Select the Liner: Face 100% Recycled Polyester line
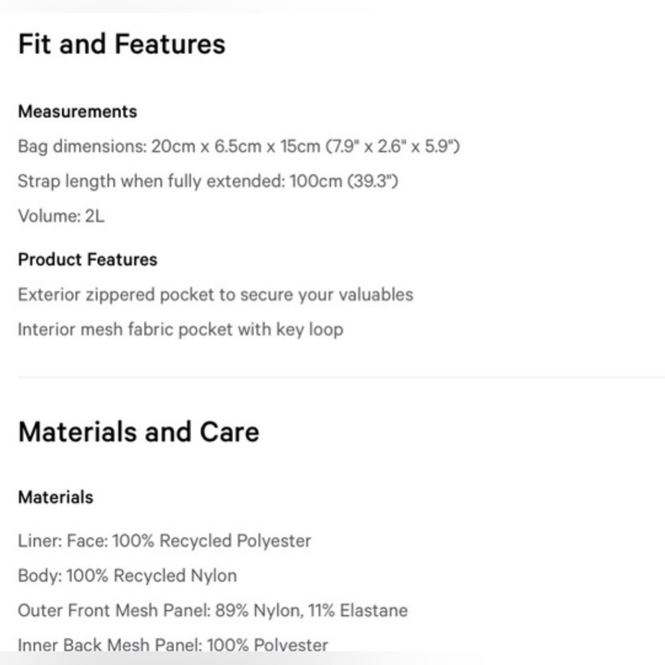The height and width of the screenshot is (665, 665). click(164, 541)
